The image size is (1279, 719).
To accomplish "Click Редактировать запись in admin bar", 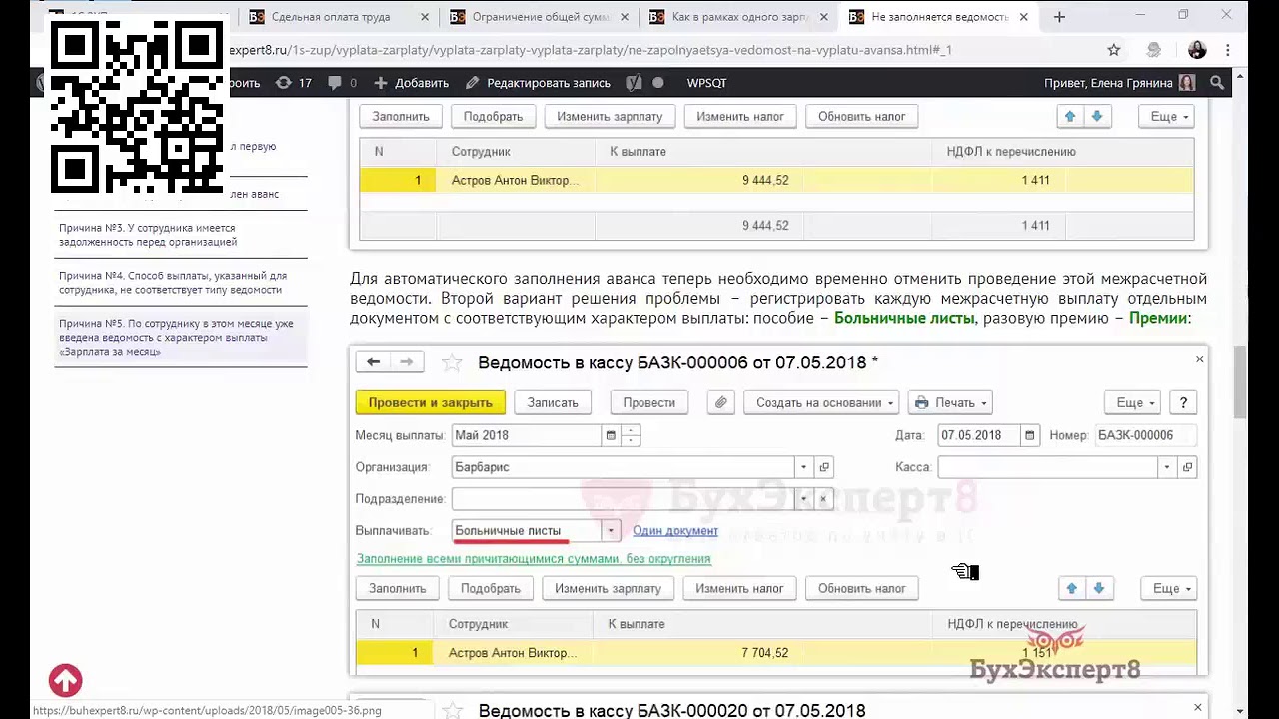I will [x=538, y=83].
